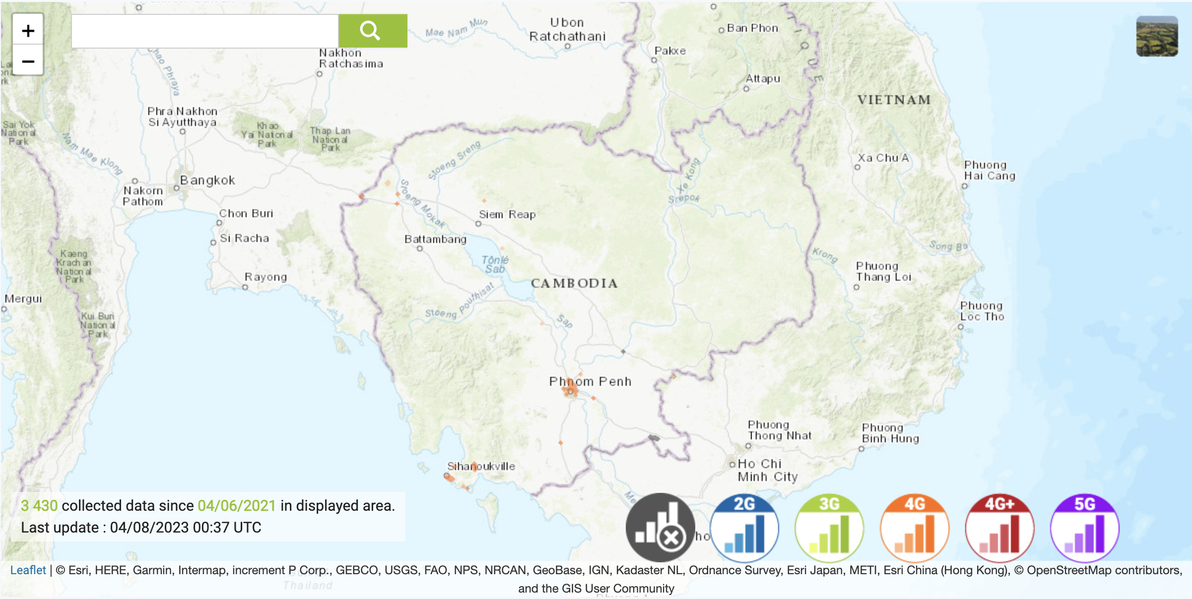Click the Battambang city marker
This screenshot has height=599, width=1192.
click(420, 248)
